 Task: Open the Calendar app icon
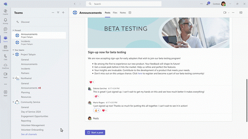click(x=5, y=48)
